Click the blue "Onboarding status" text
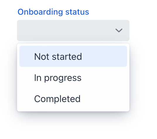 coord(53,12)
